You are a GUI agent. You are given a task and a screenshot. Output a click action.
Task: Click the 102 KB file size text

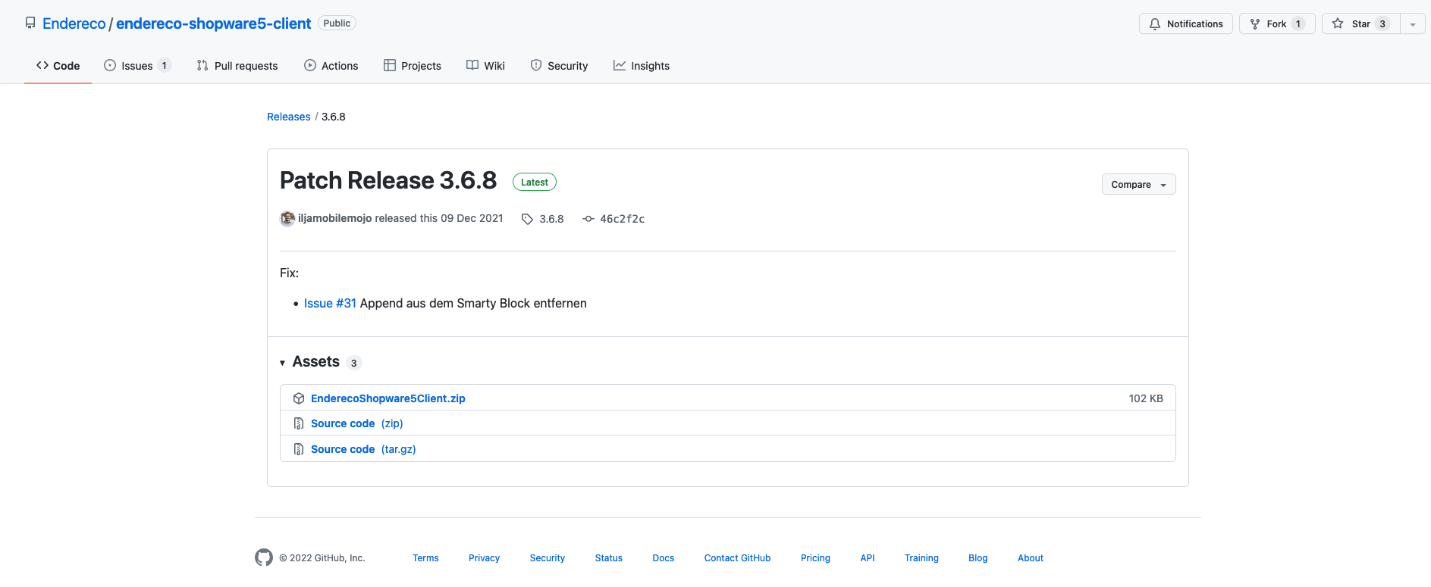pos(1146,398)
